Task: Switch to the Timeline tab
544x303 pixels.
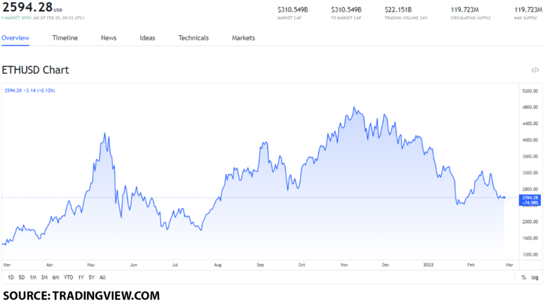Action: (x=65, y=38)
